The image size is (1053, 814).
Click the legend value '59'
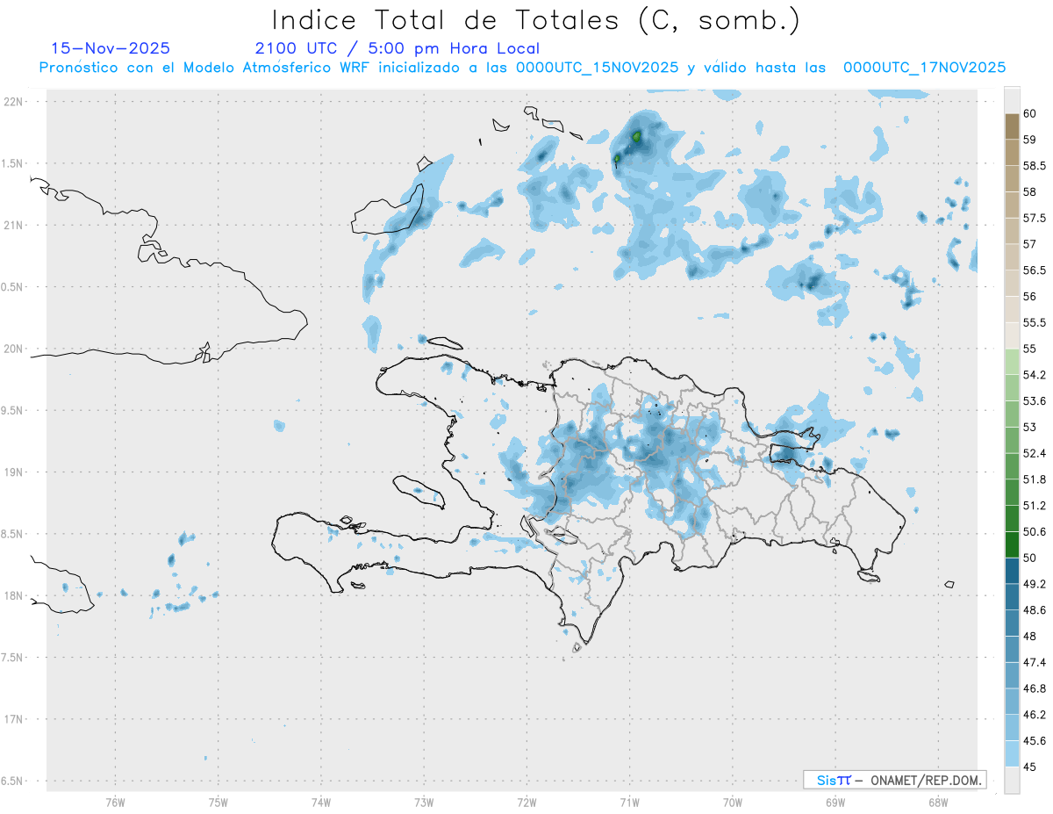click(1030, 140)
